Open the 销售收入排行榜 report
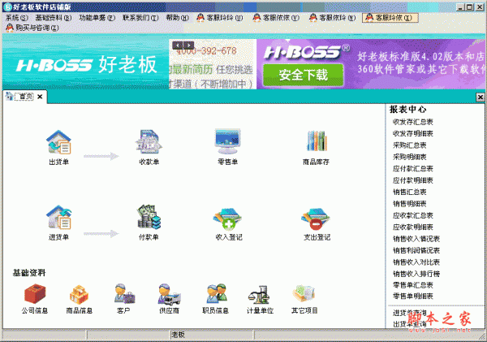 click(416, 274)
